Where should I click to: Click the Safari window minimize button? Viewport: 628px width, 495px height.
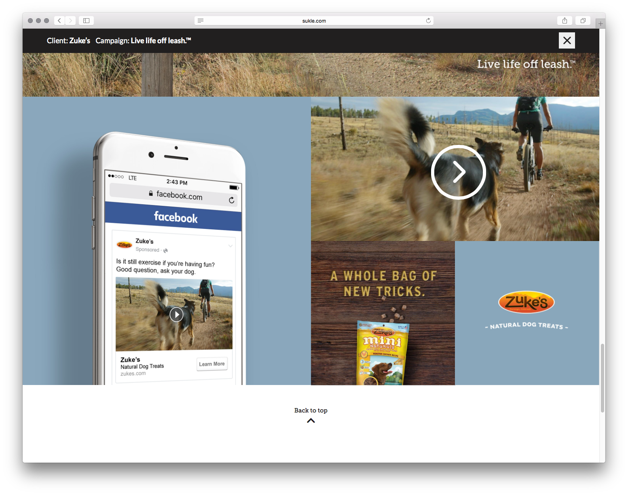38,21
